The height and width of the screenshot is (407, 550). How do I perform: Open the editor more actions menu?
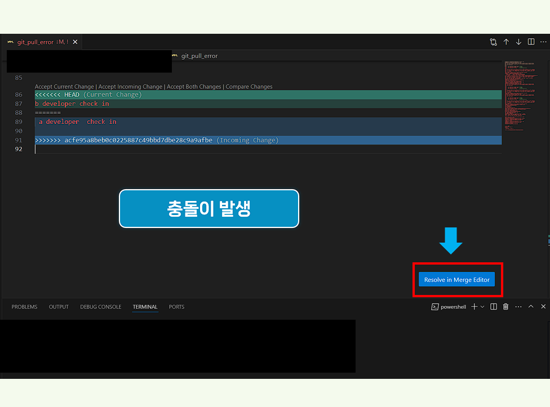point(543,42)
